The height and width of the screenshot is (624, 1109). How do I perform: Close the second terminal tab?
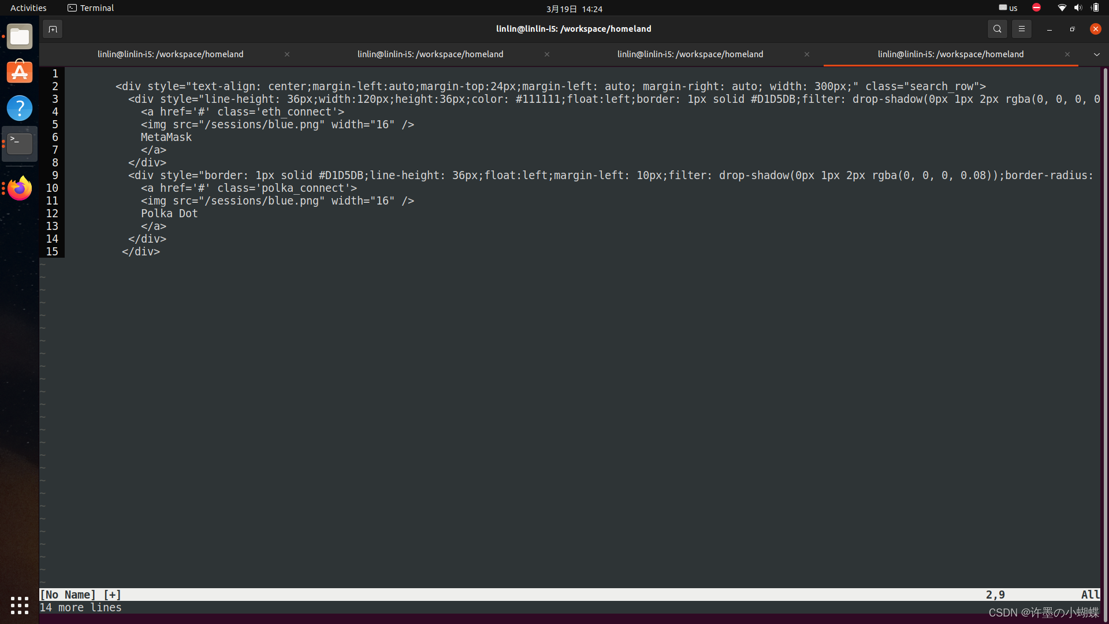(x=546, y=54)
